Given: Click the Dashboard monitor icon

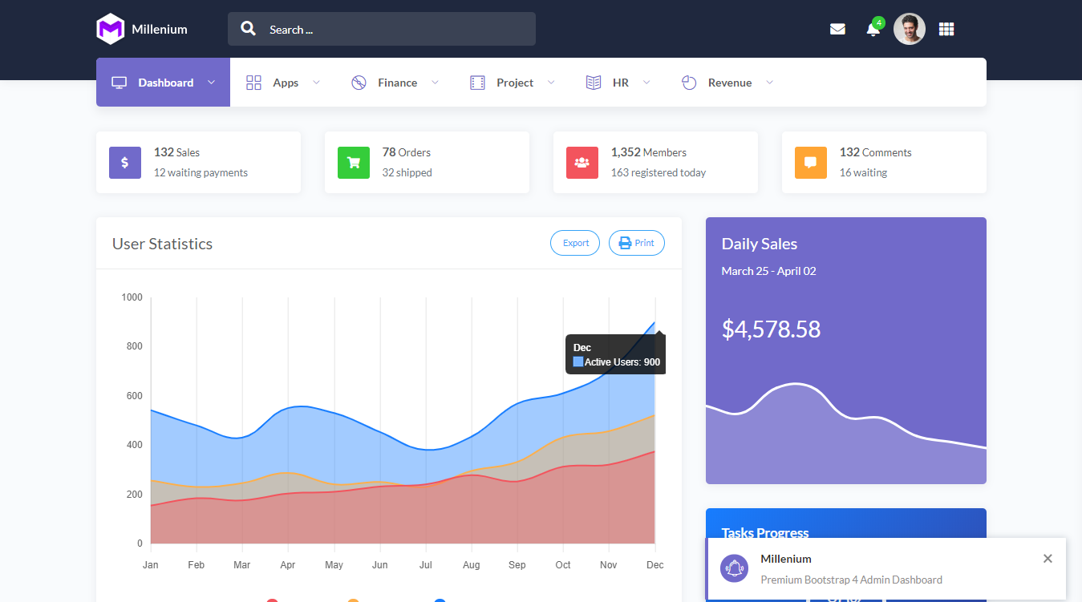Looking at the screenshot, I should coord(120,83).
